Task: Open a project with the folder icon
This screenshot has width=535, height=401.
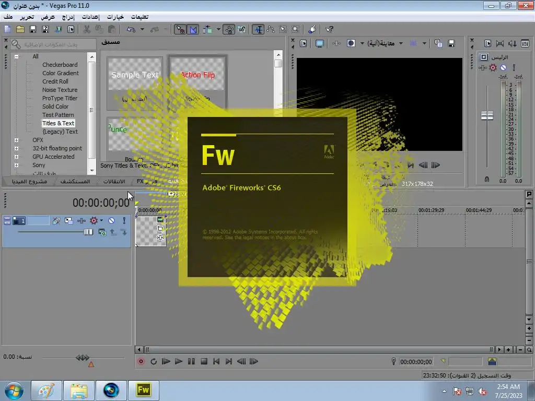Action: pyautogui.click(x=20, y=29)
